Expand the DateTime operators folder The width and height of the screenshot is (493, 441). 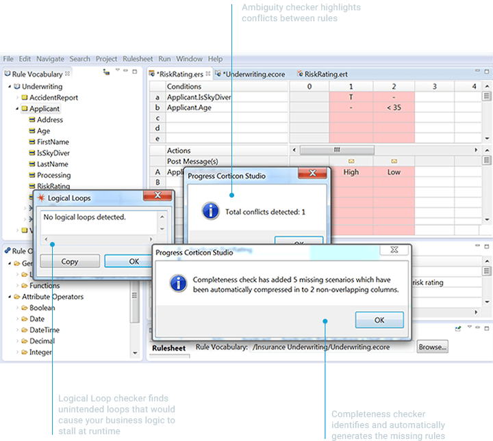tap(17, 330)
